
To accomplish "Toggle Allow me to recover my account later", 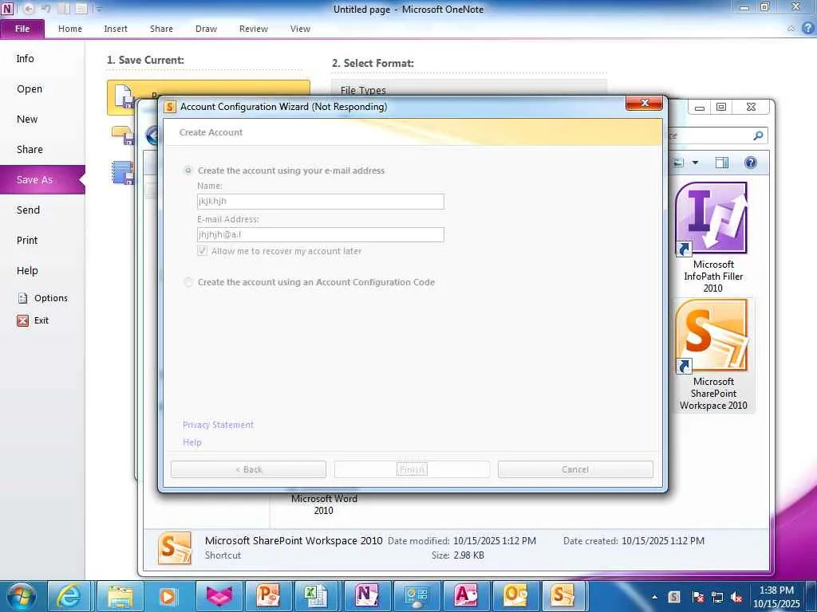I will [x=203, y=251].
